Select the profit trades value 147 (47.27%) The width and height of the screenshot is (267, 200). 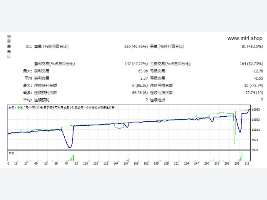136,64
